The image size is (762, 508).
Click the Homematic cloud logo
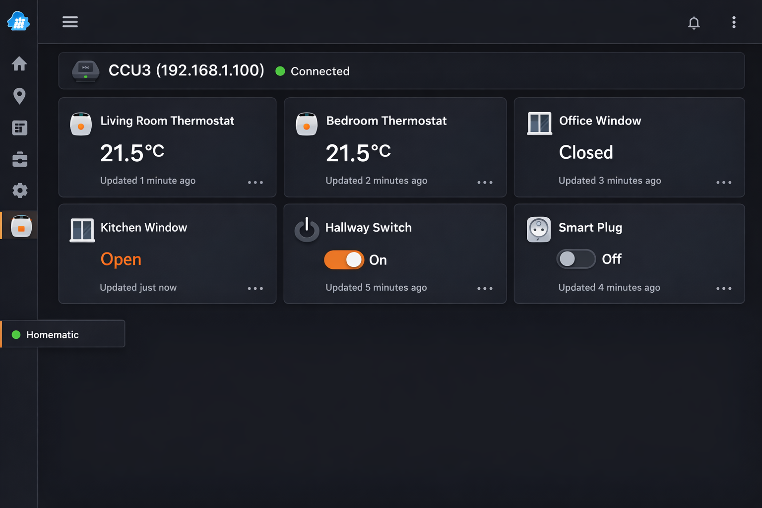point(18,21)
